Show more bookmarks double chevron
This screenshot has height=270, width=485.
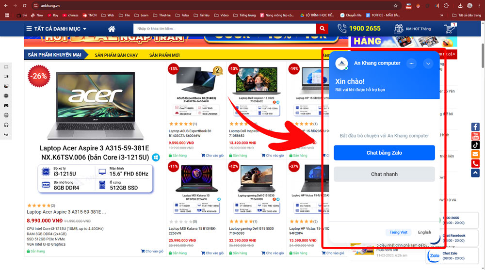[442, 15]
